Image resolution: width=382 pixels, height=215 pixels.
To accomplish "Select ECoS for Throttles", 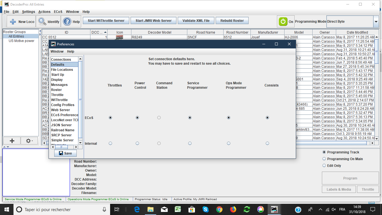I will (110, 118).
